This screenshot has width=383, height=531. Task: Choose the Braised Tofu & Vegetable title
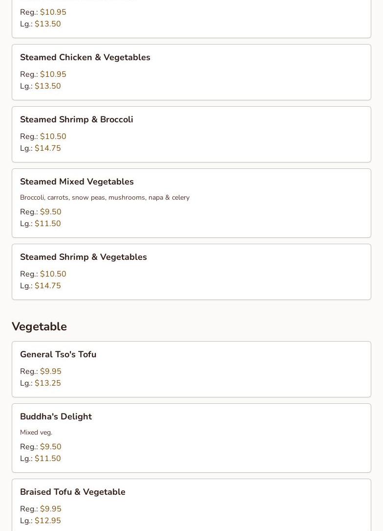point(72,492)
